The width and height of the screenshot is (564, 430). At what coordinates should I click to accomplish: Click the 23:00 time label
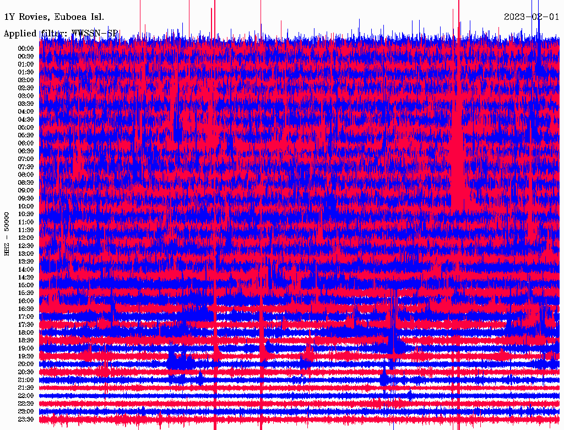[26, 412]
